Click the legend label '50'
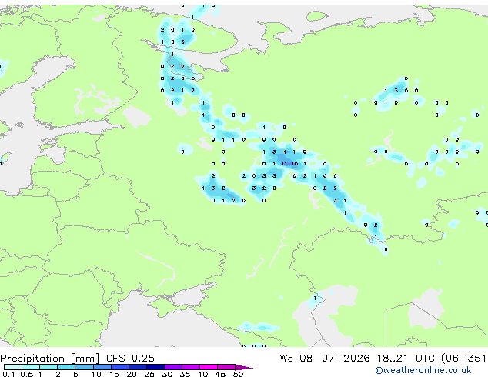The width and height of the screenshot is (488, 377). click(x=238, y=374)
